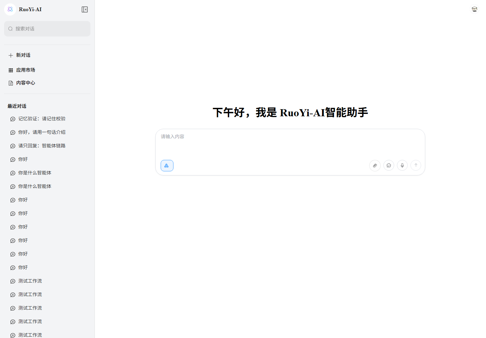Start voice input with the microphone icon
486x338 pixels.
(402, 165)
